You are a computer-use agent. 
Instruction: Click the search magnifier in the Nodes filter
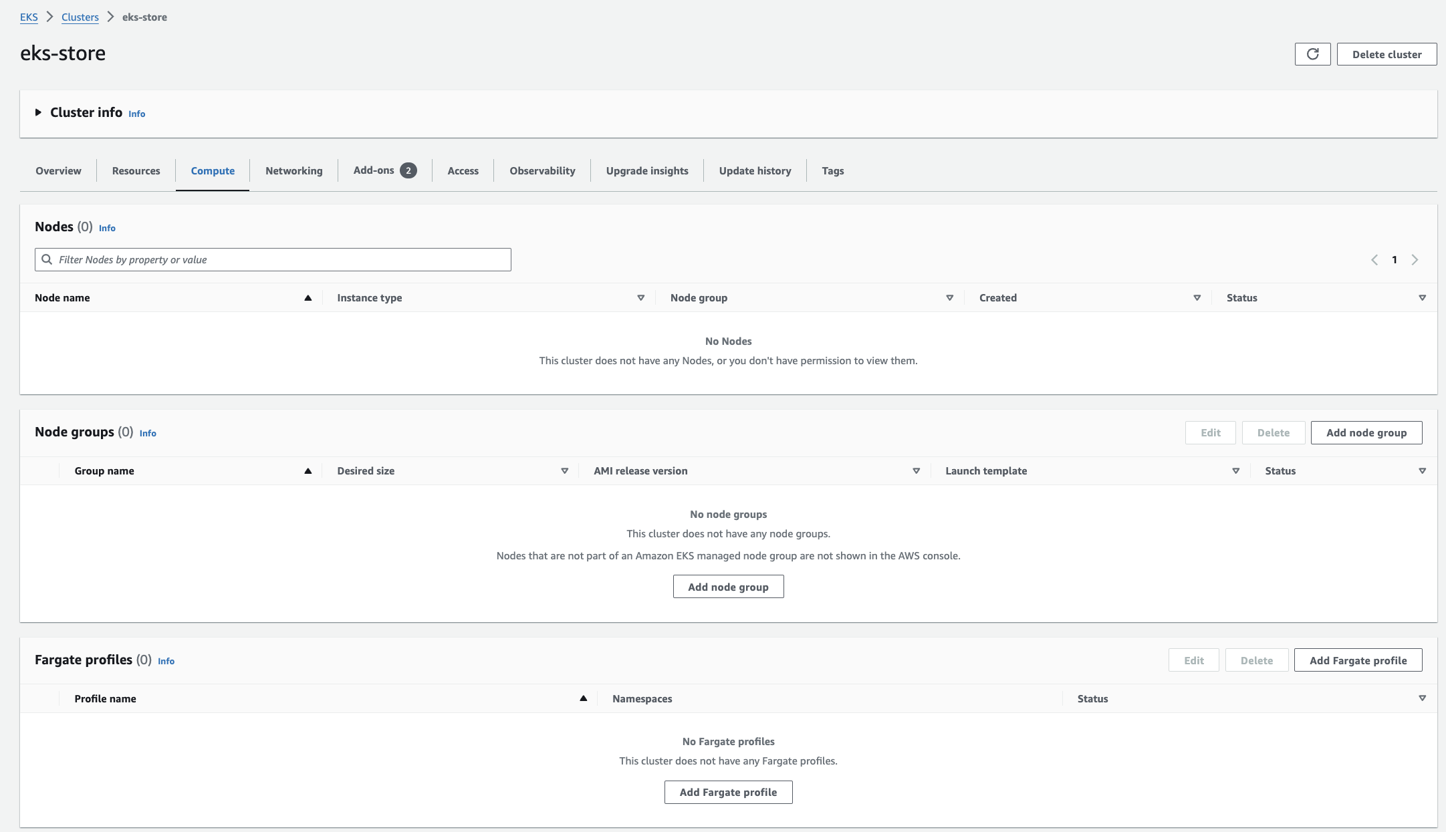[47, 259]
